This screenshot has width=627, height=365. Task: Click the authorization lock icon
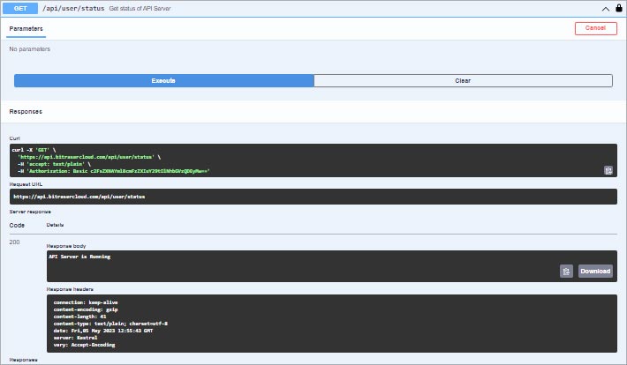(x=618, y=8)
